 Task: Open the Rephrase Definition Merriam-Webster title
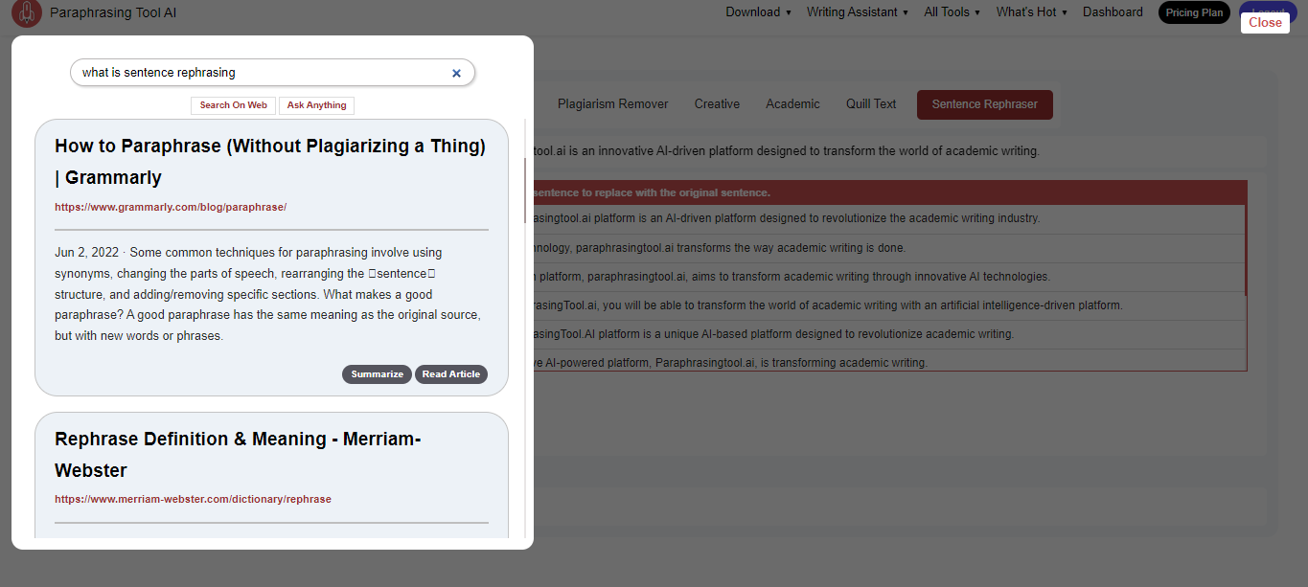(x=238, y=455)
